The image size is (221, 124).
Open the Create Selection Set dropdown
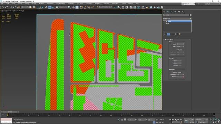click(105, 7)
